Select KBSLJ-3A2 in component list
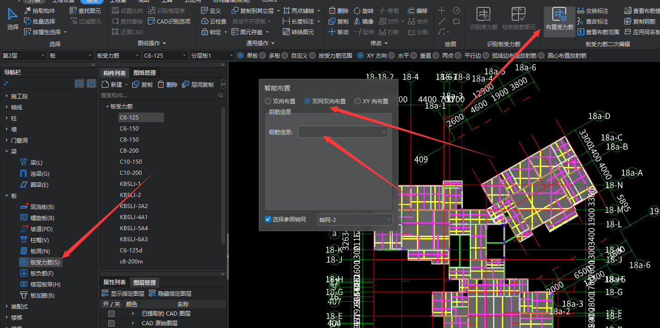660x328 pixels. (134, 206)
